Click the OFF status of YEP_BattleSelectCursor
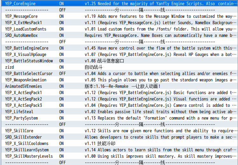The image size is (238, 165). [x=62, y=73]
